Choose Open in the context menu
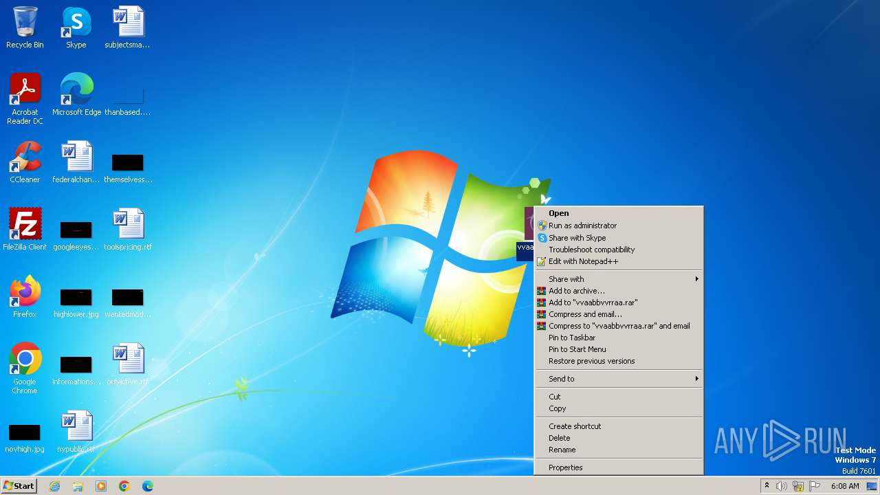880x495 pixels. 619,213
